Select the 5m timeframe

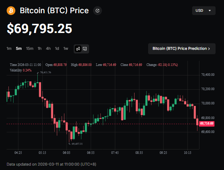[x=19, y=48]
